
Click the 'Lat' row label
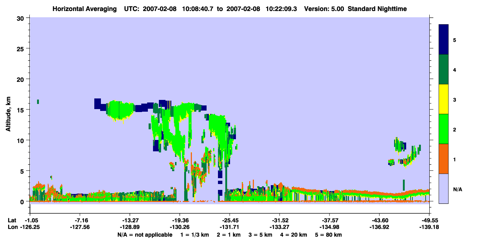pyautogui.click(x=12, y=220)
